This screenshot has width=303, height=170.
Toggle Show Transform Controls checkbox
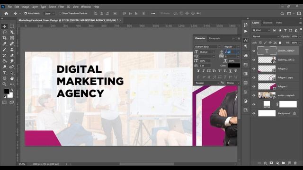(60, 13)
